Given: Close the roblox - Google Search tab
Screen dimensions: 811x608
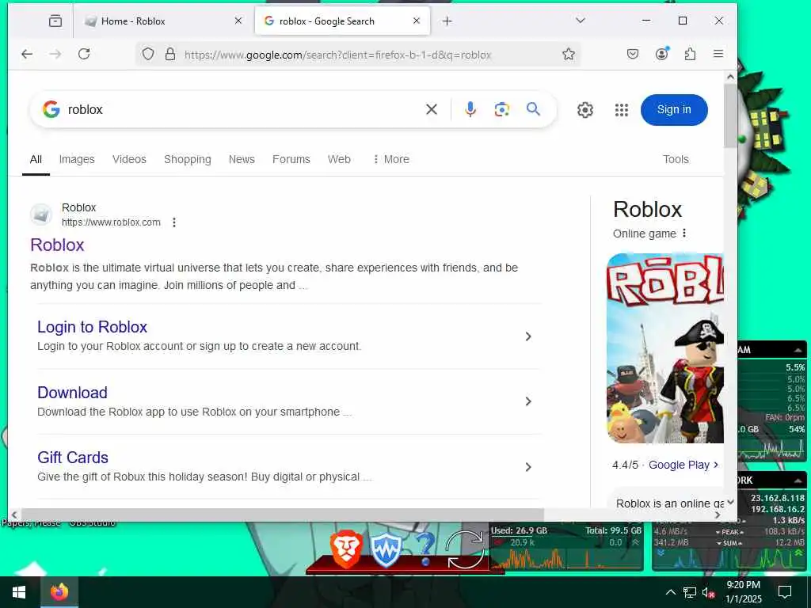Looking at the screenshot, I should pyautogui.click(x=417, y=21).
